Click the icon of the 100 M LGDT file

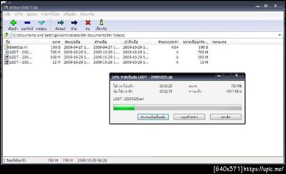click(x=7, y=57)
